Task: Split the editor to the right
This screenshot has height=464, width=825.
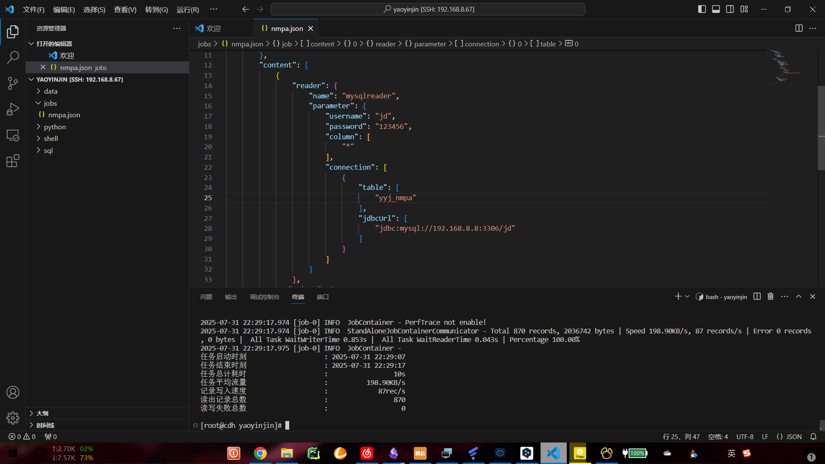Action: [x=799, y=28]
